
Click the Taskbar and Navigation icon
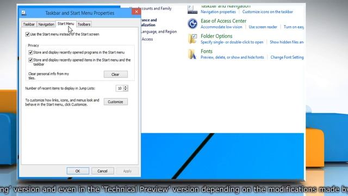click(192, 9)
